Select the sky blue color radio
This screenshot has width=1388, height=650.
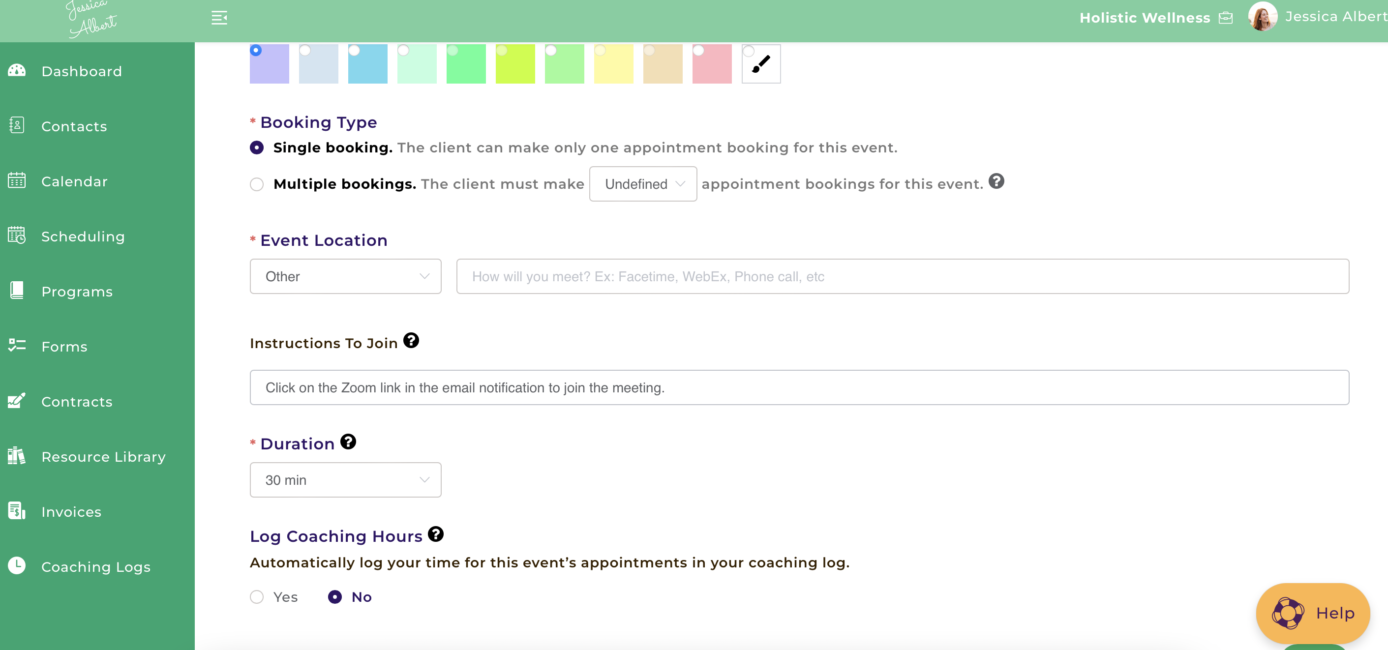pyautogui.click(x=354, y=50)
